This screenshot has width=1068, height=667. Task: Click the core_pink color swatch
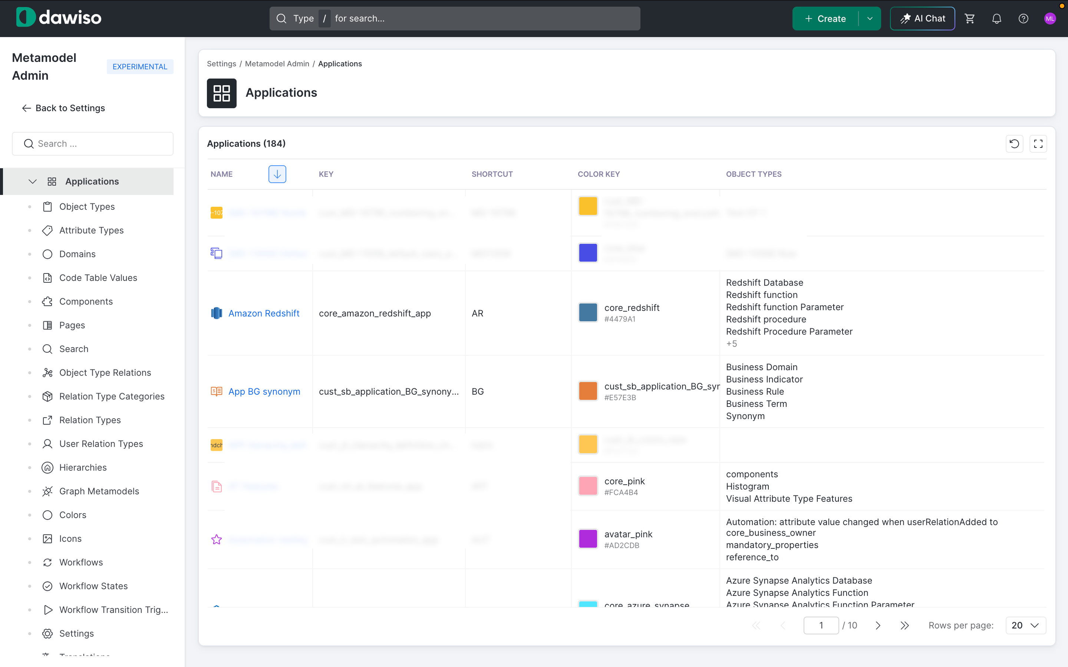pyautogui.click(x=588, y=486)
